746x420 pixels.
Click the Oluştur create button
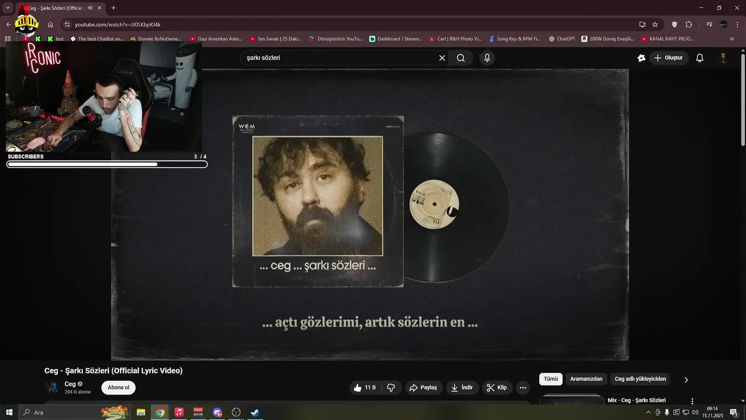click(x=669, y=58)
